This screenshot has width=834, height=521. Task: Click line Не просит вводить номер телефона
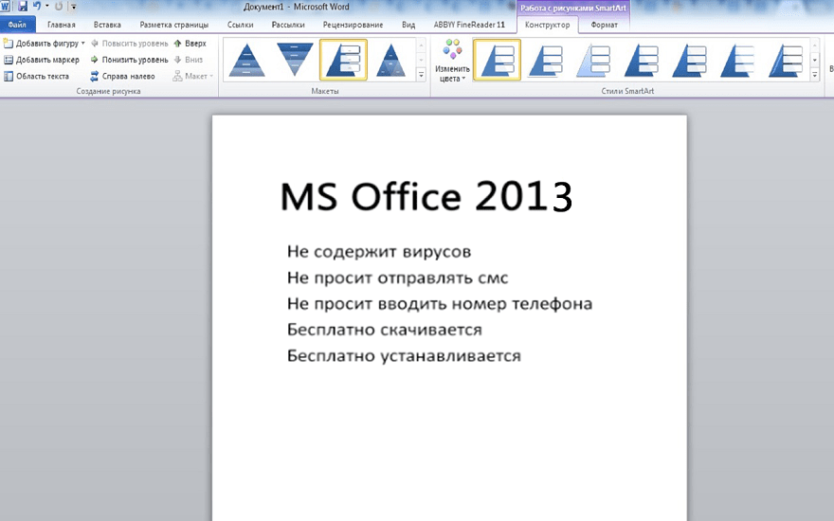(440, 303)
